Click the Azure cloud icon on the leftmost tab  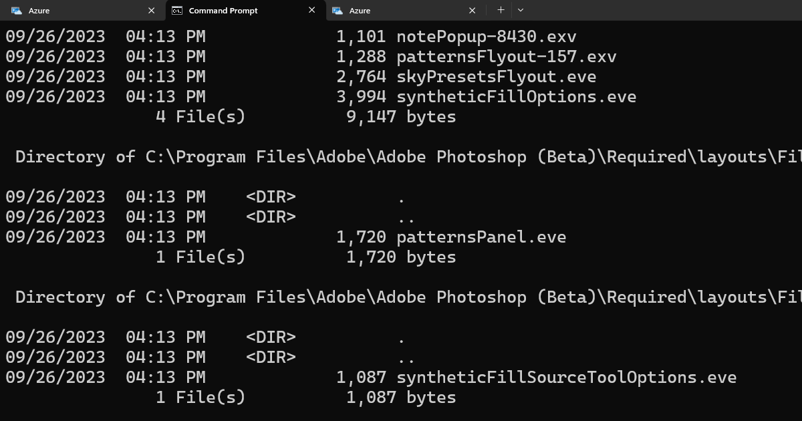[x=17, y=11]
